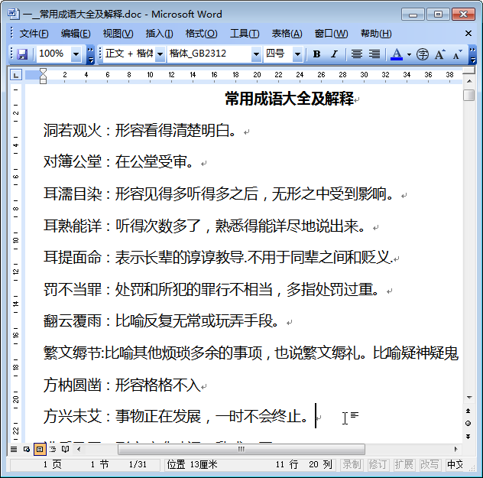Click the 扩展 extend selection button

pos(404,464)
